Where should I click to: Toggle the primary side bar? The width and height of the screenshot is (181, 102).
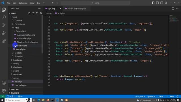coord(153,3)
